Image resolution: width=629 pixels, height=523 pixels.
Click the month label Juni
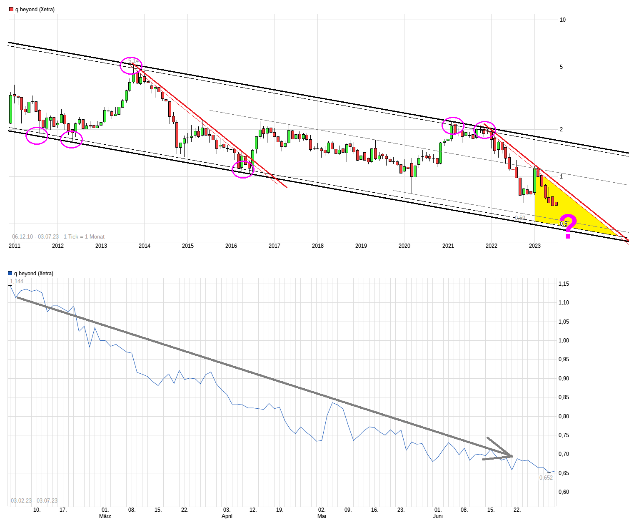point(438,516)
